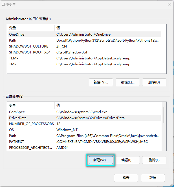Click 编辑(I)... for system variables
Screen dimensions: 174x187
[128, 160]
